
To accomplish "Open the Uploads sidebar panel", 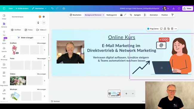I will 4,49.
